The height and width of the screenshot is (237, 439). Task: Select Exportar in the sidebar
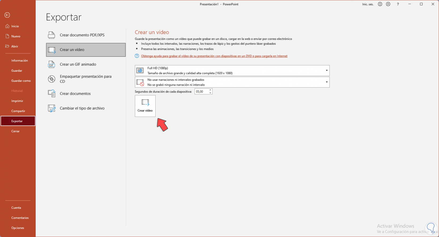18,121
